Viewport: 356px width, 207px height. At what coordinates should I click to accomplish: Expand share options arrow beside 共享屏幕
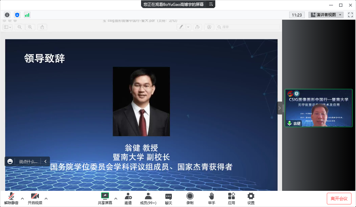[116, 199]
